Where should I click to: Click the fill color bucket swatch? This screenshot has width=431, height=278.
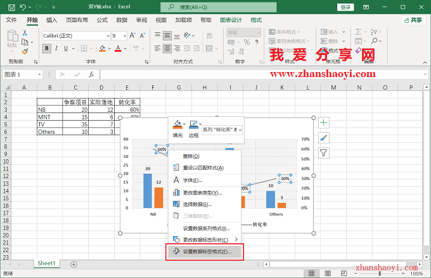[102, 49]
